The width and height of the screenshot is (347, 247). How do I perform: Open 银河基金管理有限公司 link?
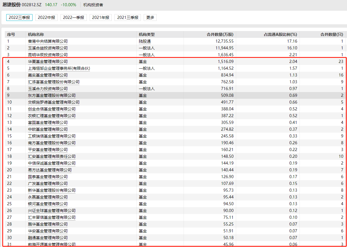click(48, 204)
